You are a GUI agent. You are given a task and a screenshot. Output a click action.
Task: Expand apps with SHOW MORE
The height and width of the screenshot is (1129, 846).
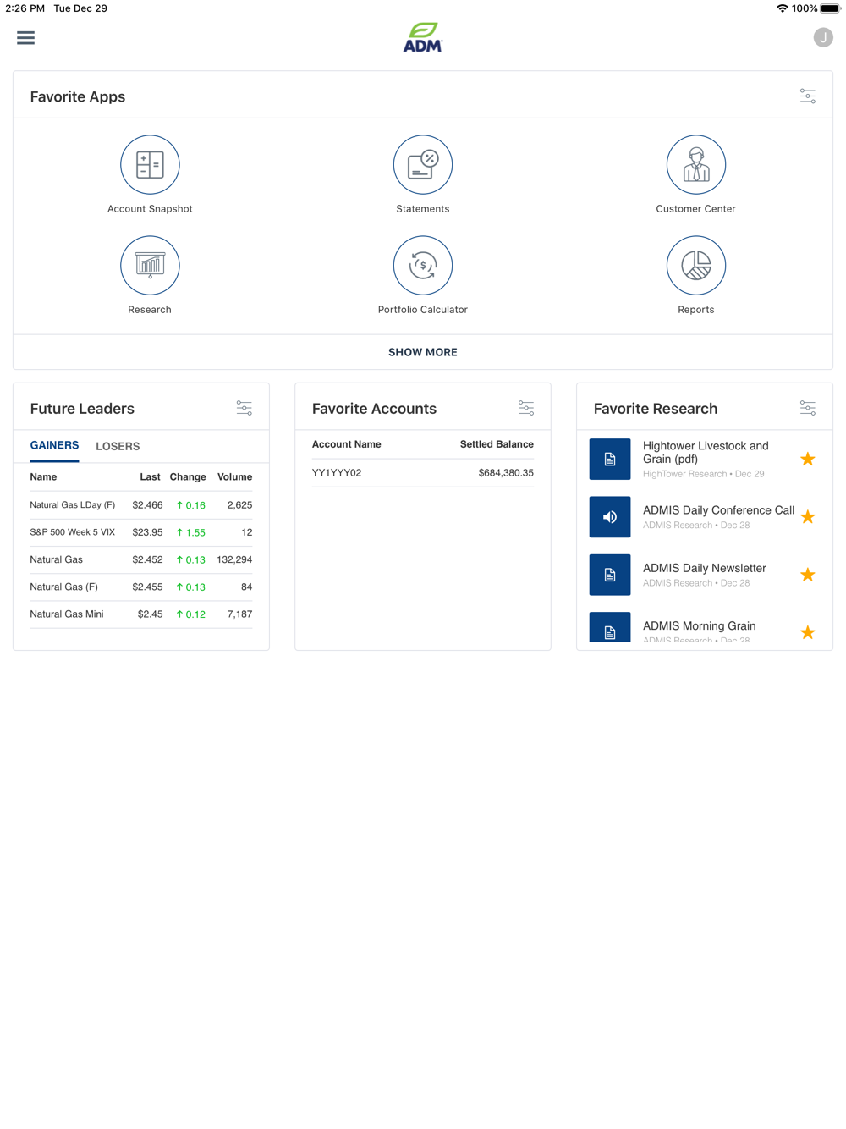pyautogui.click(x=423, y=352)
